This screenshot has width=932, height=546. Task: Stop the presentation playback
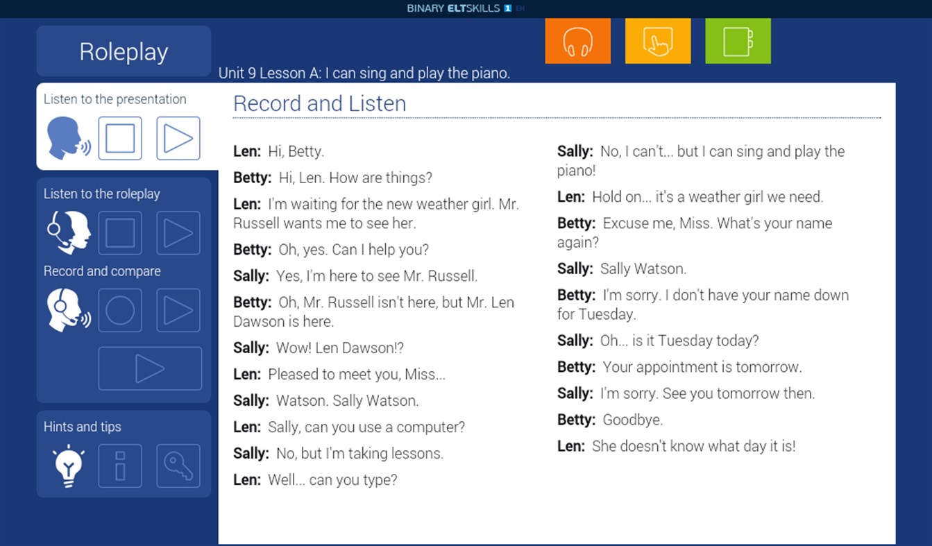coord(119,137)
